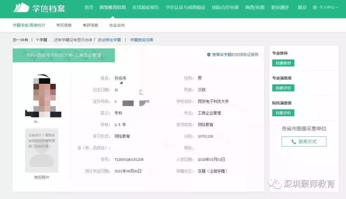Click the status 在籍（注册学籍）

[212, 171]
